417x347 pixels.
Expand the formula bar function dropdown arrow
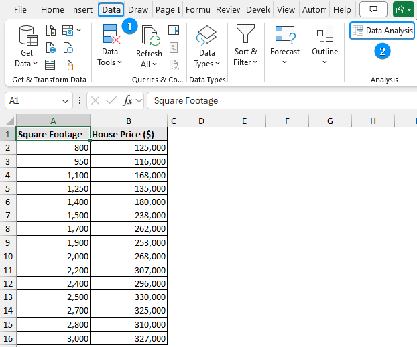[x=139, y=100]
